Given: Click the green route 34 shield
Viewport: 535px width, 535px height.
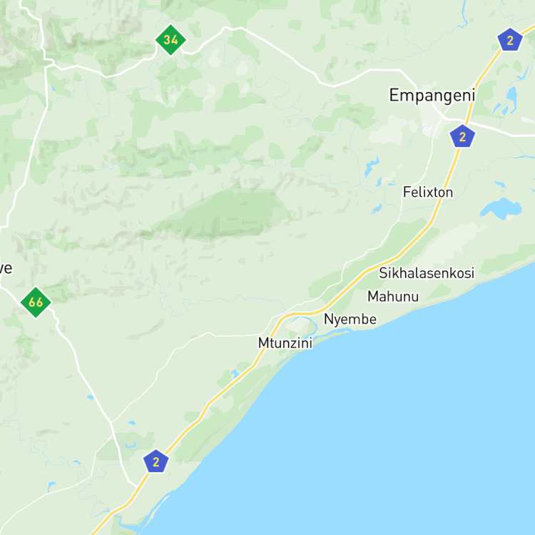Looking at the screenshot, I should 170,39.
